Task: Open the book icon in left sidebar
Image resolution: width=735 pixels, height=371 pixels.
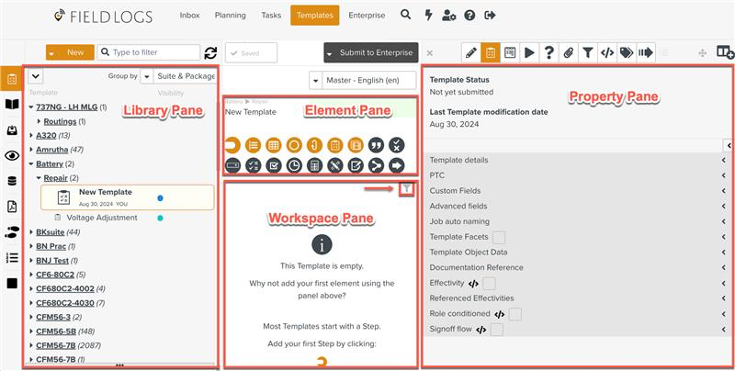Action: click(12, 105)
